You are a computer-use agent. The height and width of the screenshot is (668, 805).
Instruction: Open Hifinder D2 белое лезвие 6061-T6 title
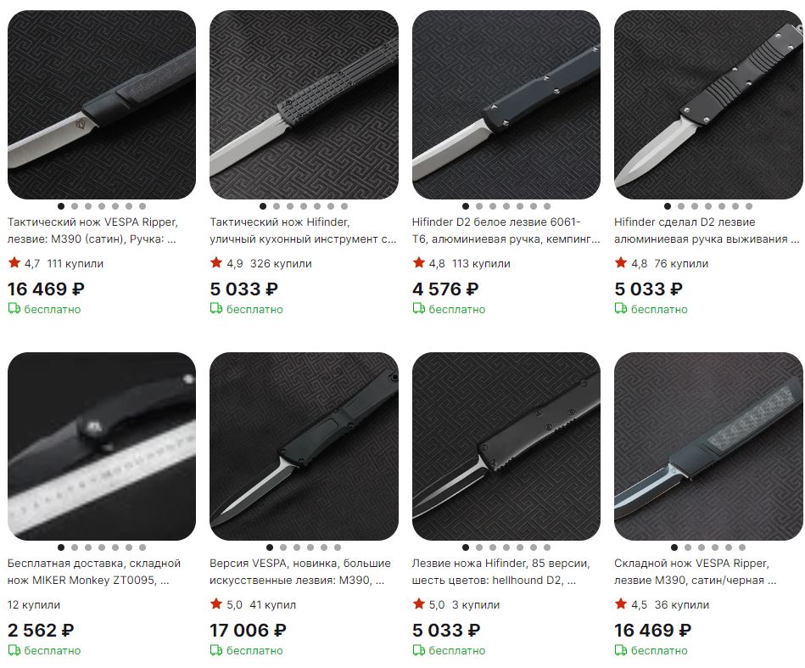coord(506,230)
